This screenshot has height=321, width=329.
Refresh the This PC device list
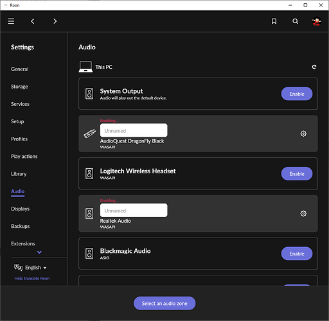tap(314, 67)
